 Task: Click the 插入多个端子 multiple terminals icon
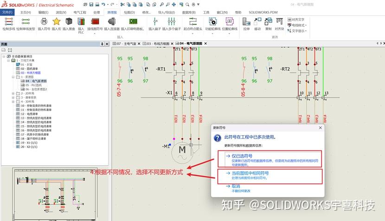[171, 22]
